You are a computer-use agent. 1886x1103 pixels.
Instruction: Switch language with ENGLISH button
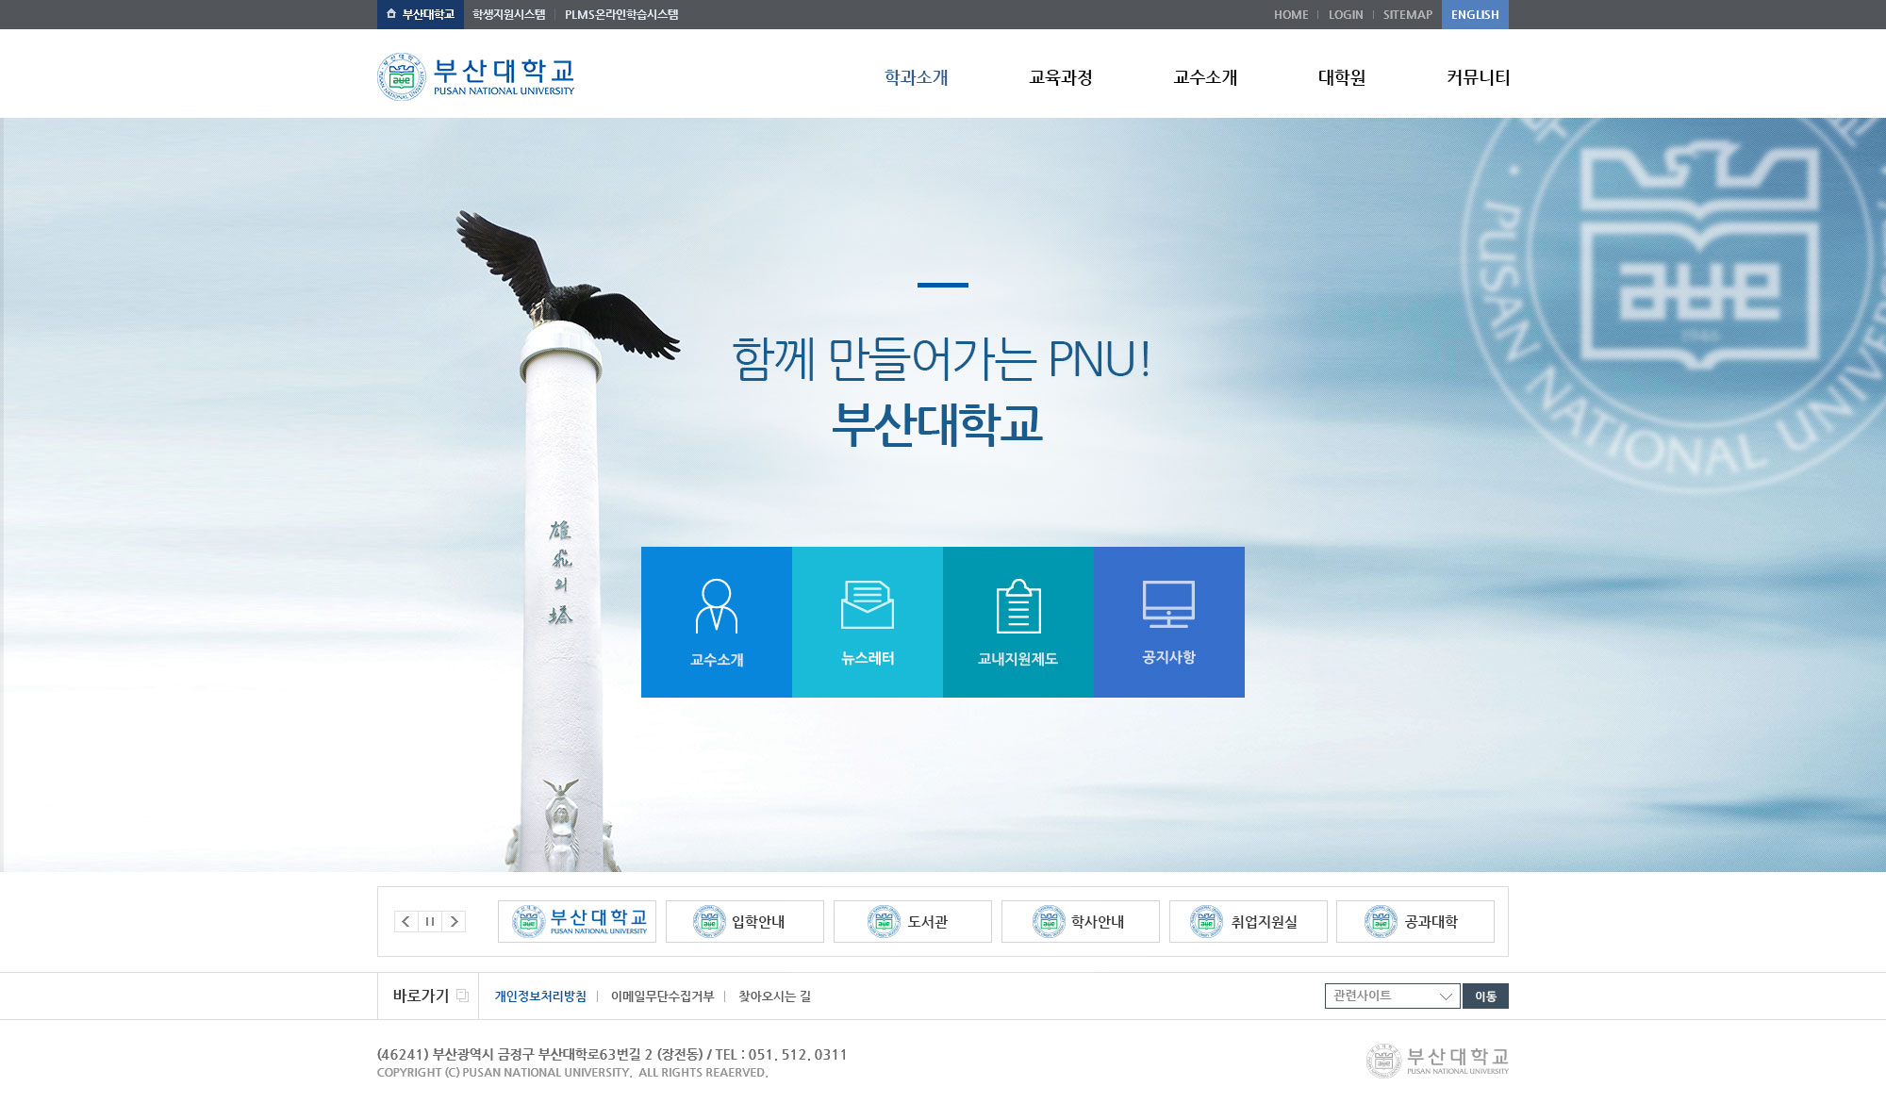pyautogui.click(x=1475, y=14)
